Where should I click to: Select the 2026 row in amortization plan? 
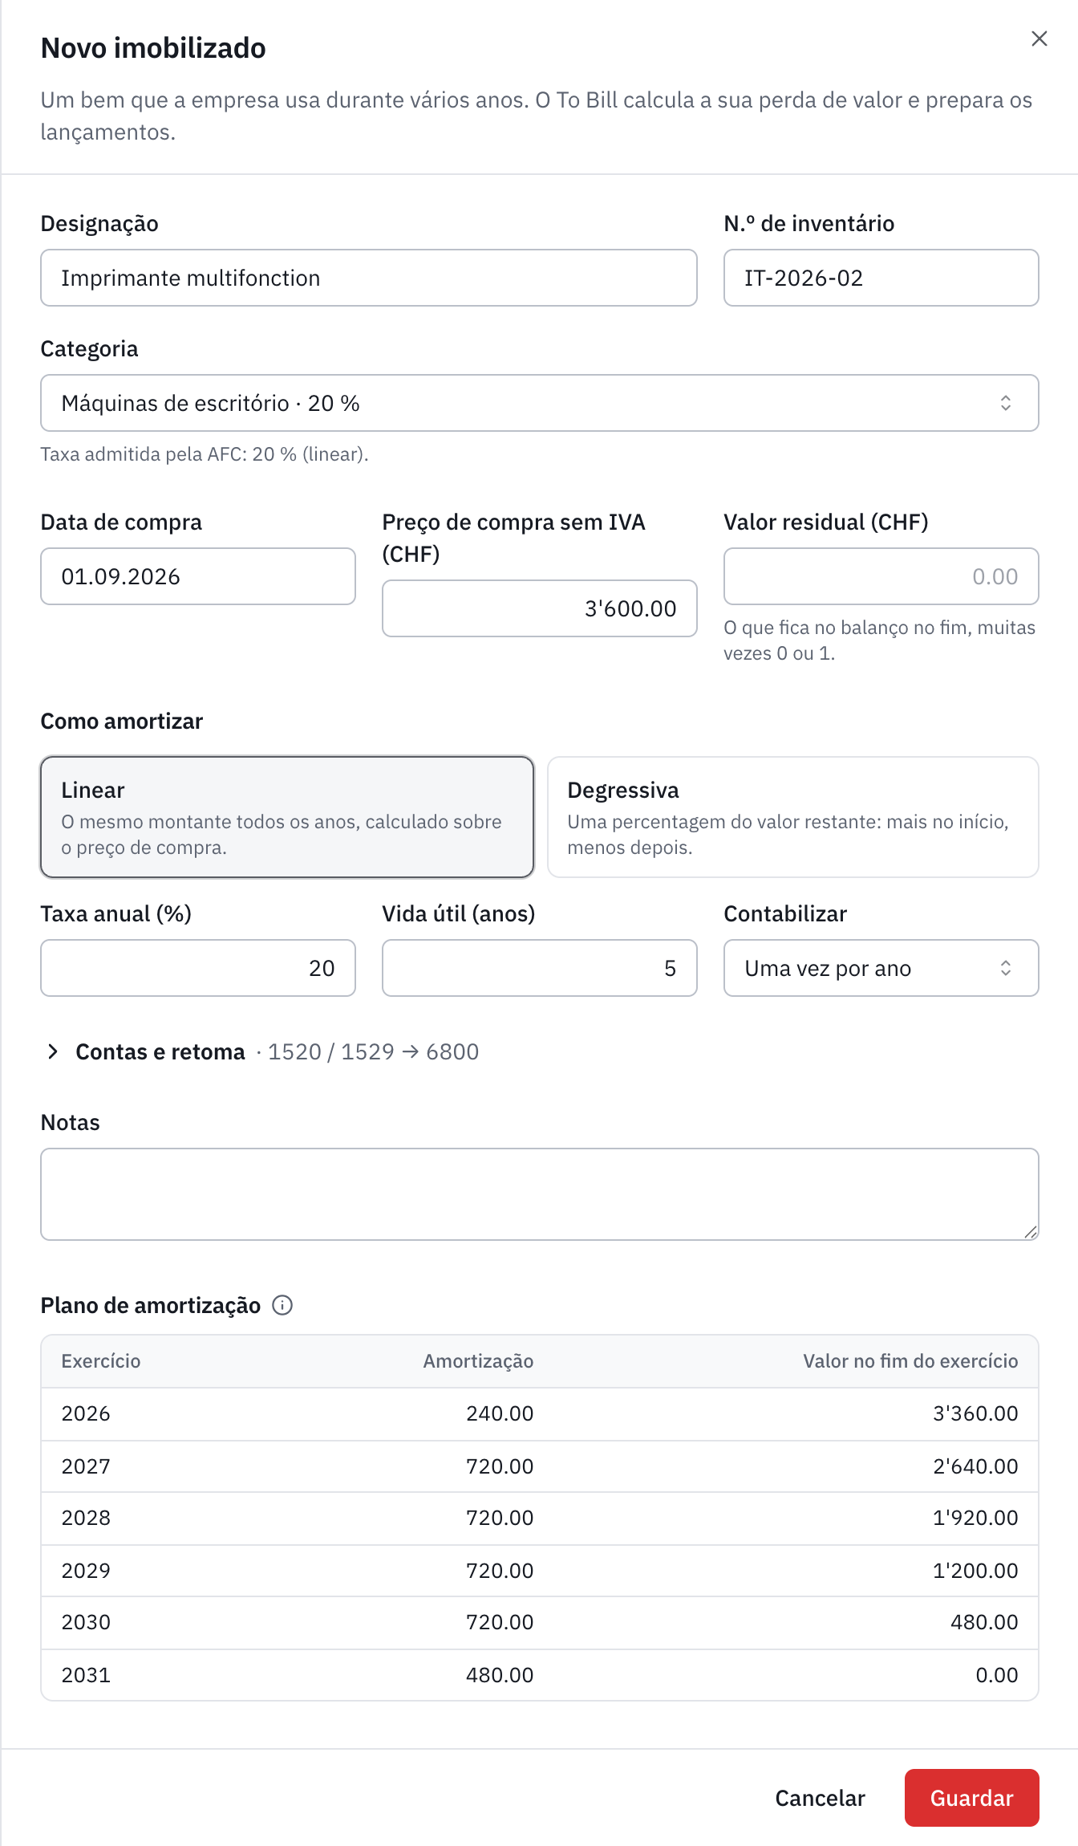539,1413
